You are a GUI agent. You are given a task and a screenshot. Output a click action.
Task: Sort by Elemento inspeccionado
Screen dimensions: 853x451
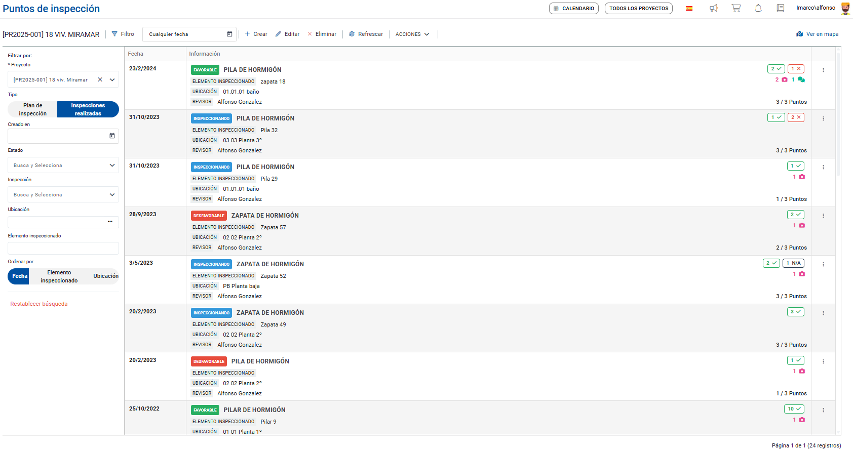[x=59, y=276]
